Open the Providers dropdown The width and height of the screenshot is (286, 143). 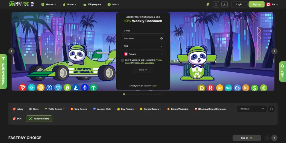252,109
